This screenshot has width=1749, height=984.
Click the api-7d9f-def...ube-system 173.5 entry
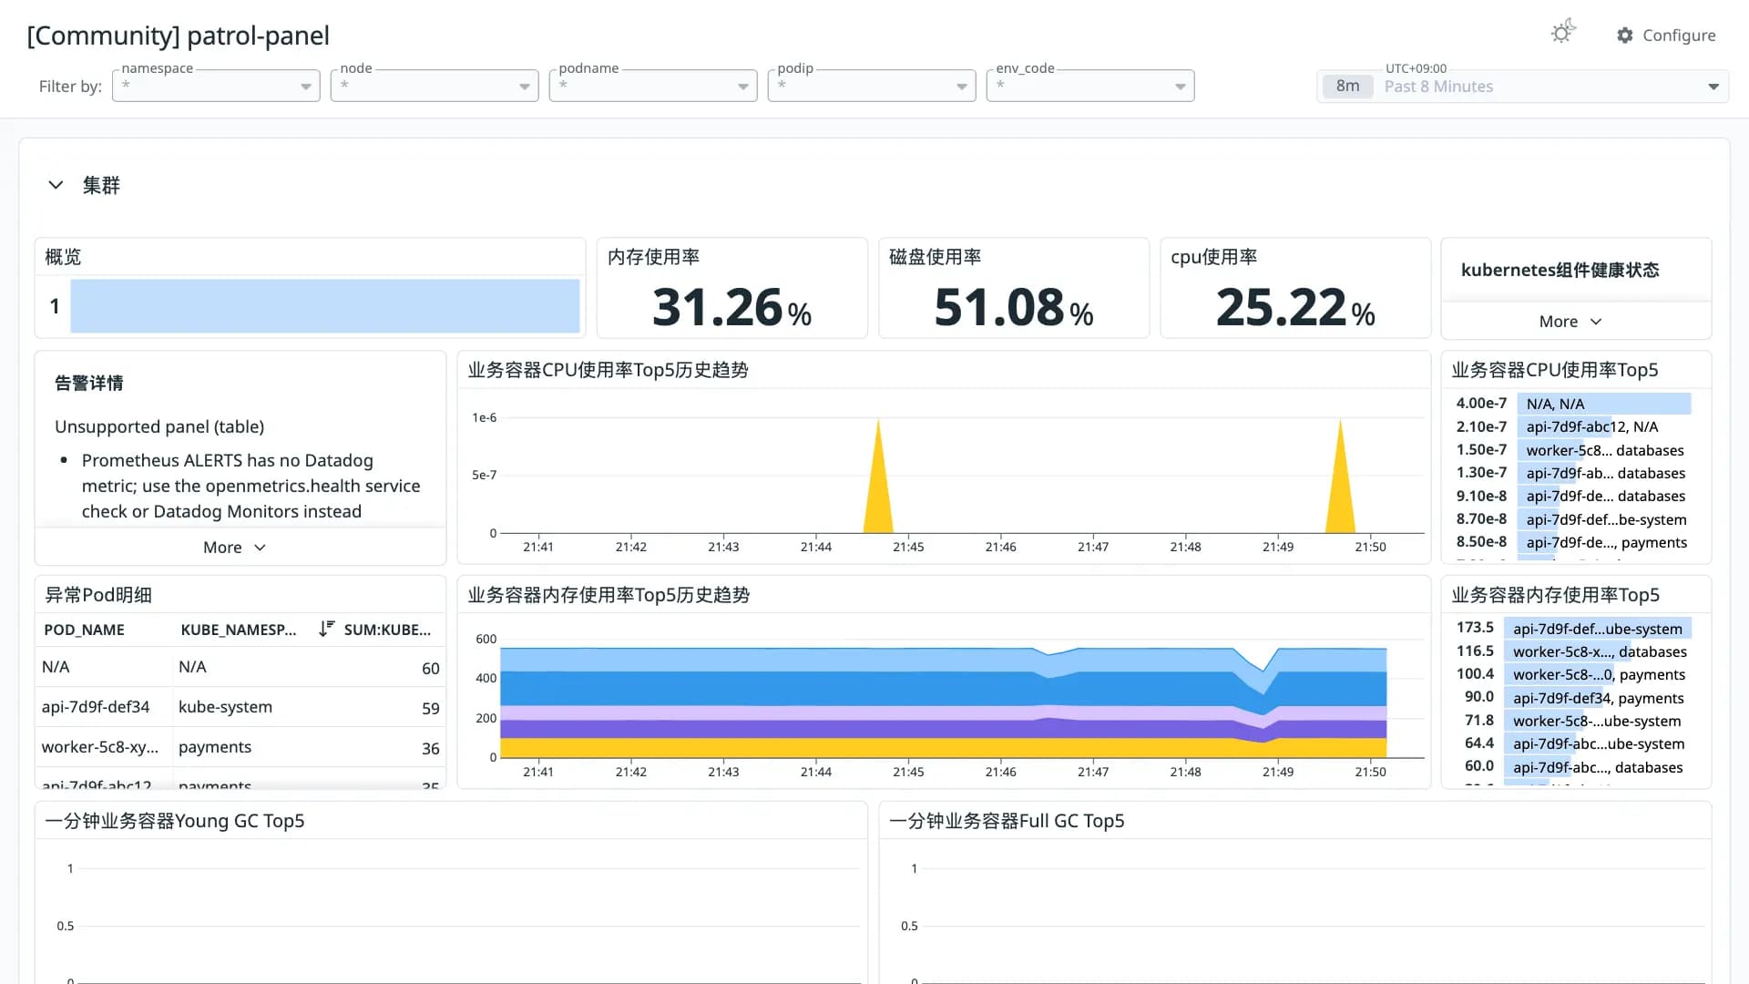point(1598,629)
